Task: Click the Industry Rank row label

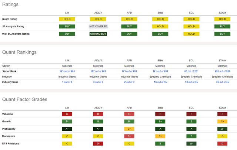Action: (10, 82)
